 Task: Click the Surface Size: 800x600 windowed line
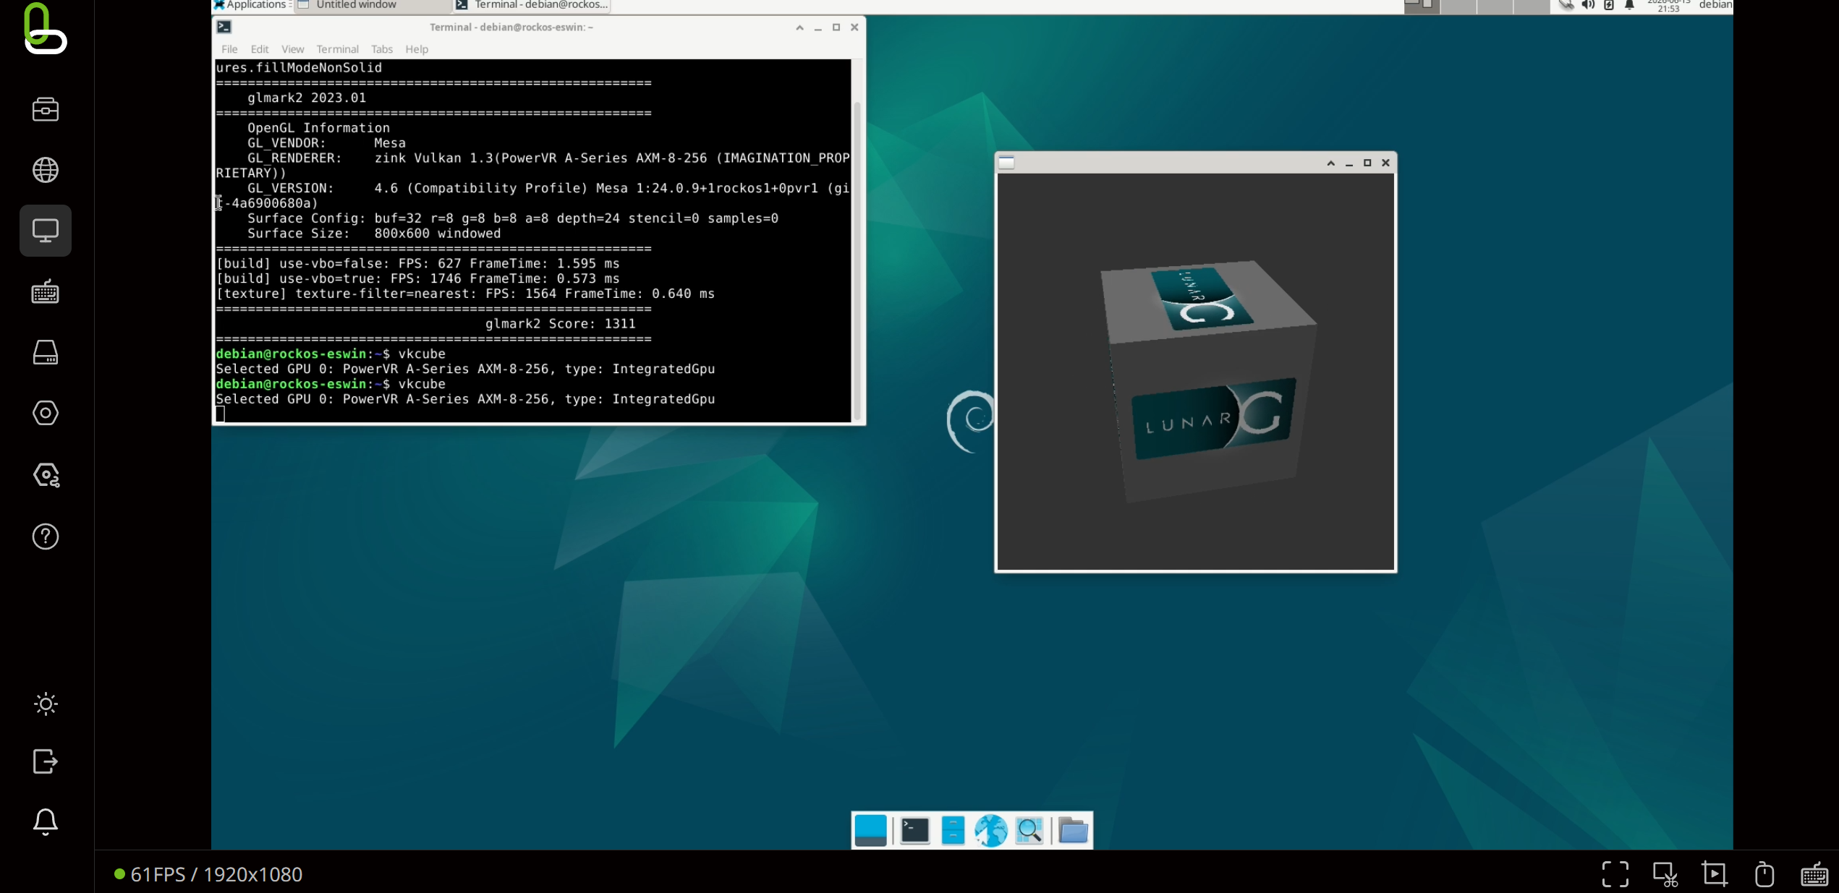pos(374,234)
